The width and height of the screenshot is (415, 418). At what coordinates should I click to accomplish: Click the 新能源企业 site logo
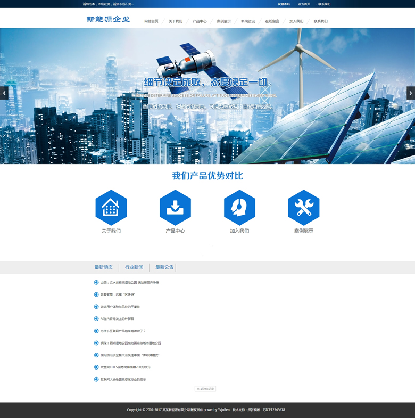(x=108, y=20)
